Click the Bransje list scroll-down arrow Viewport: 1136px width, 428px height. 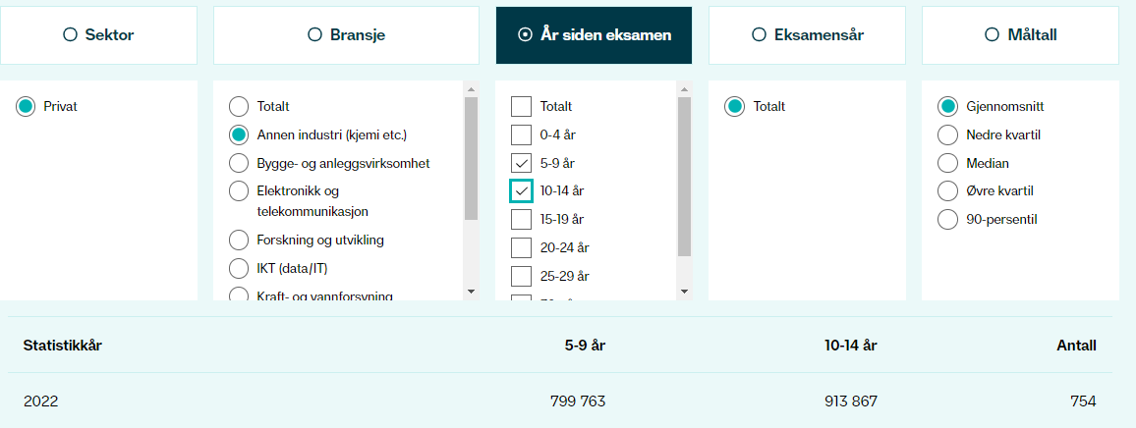coord(471,292)
